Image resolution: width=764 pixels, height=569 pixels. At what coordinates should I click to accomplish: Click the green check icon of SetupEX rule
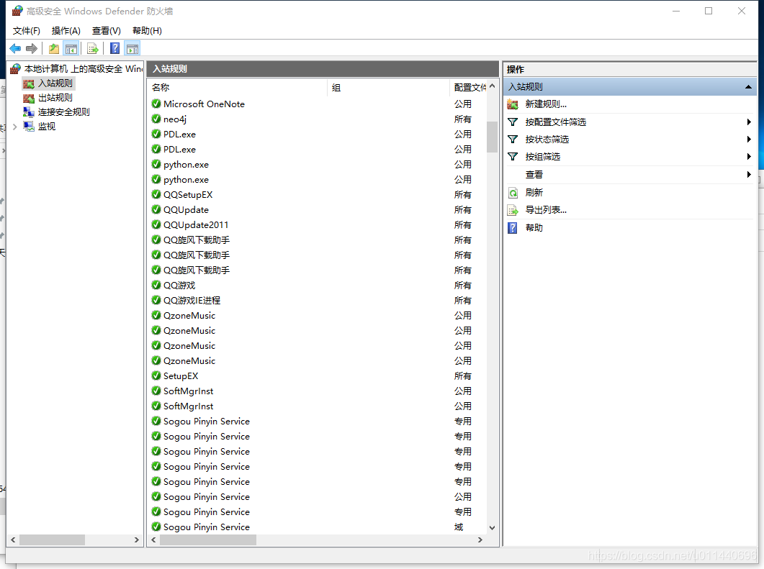[x=156, y=375]
